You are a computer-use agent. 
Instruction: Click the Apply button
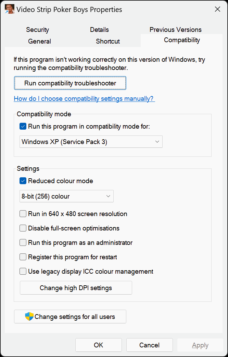click(200, 345)
